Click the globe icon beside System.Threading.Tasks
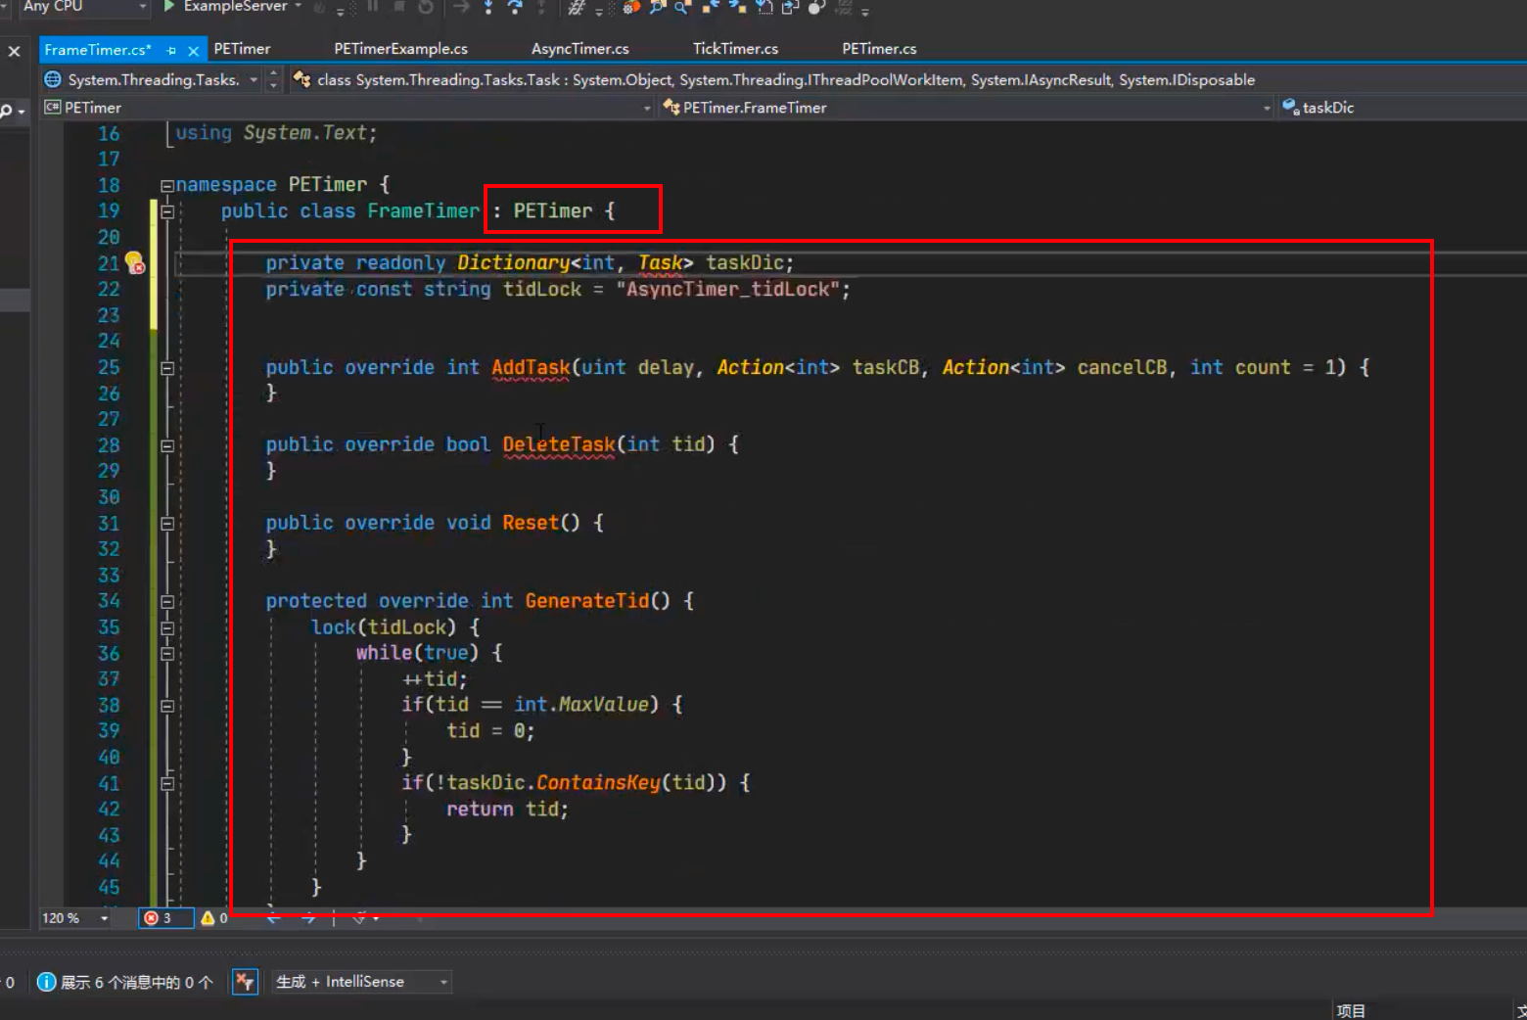Image resolution: width=1527 pixels, height=1020 pixels. pos(53,79)
